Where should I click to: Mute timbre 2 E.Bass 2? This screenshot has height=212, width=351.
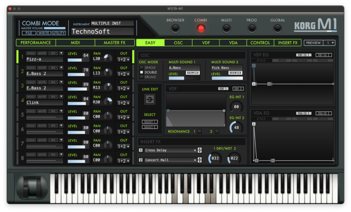point(42,68)
